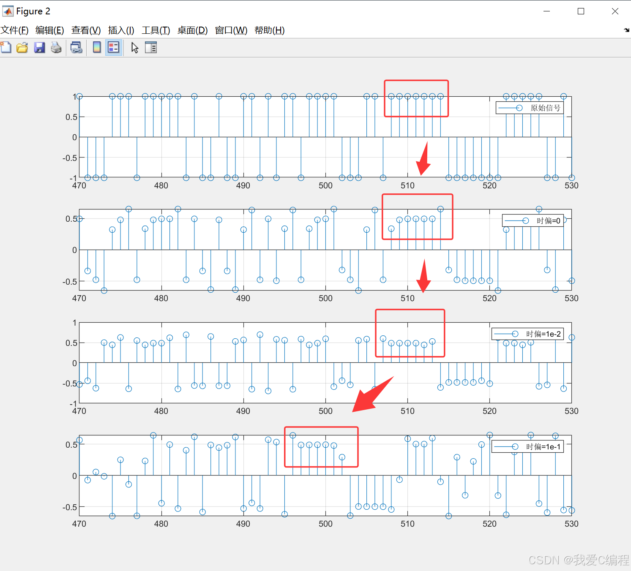Click the 时偏=1e-1 legend box
The image size is (631, 571).
click(x=527, y=446)
